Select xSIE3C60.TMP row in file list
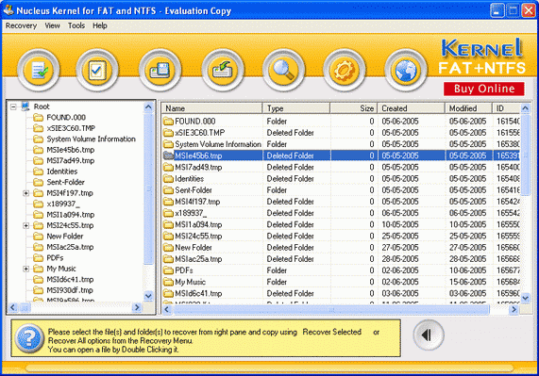539x376 pixels. pos(341,133)
